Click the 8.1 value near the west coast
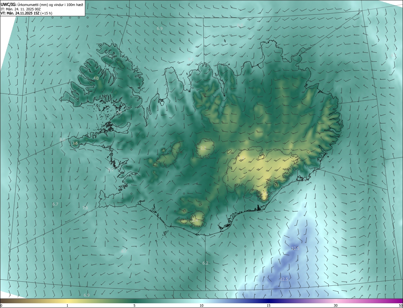The height and width of the screenshot is (308, 403). pyautogui.click(x=111, y=170)
